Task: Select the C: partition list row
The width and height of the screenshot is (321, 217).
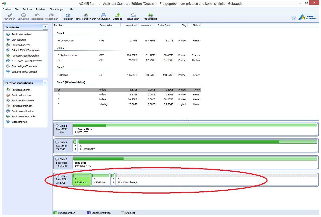Action: tap(128, 60)
